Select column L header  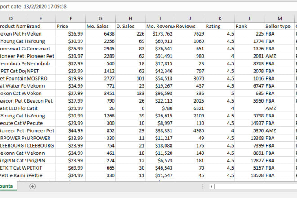pyautogui.click(x=250, y=18)
